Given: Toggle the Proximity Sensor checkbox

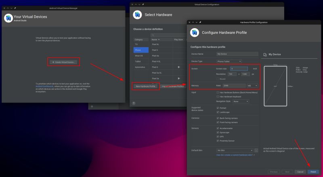Looking at the screenshot, I should click(x=218, y=141).
